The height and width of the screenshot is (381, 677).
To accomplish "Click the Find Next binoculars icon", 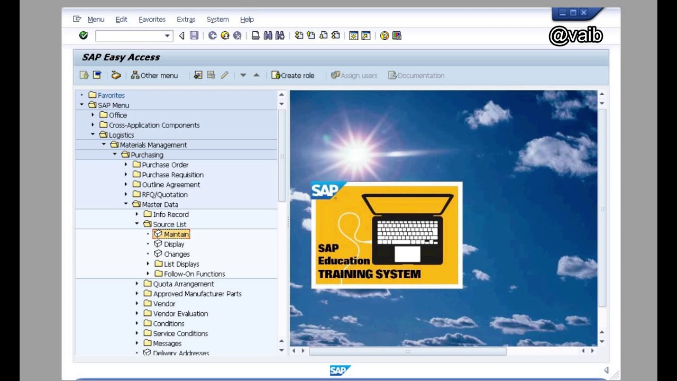I will pos(280,35).
